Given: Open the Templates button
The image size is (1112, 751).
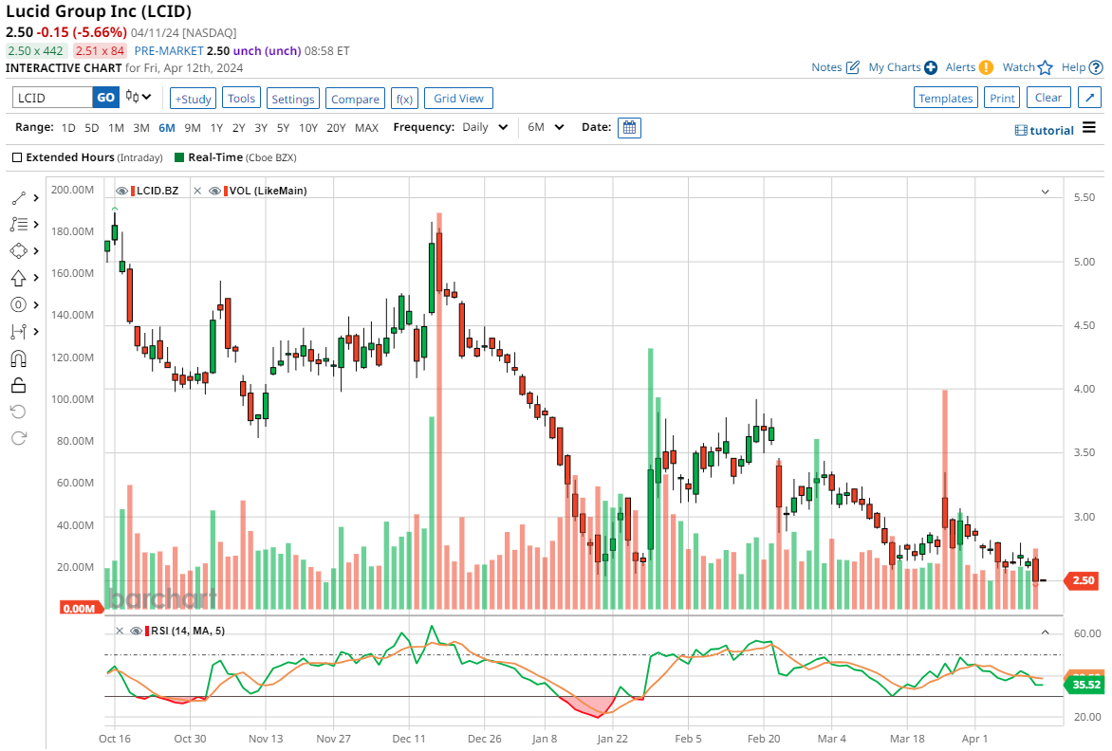Looking at the screenshot, I should (946, 98).
